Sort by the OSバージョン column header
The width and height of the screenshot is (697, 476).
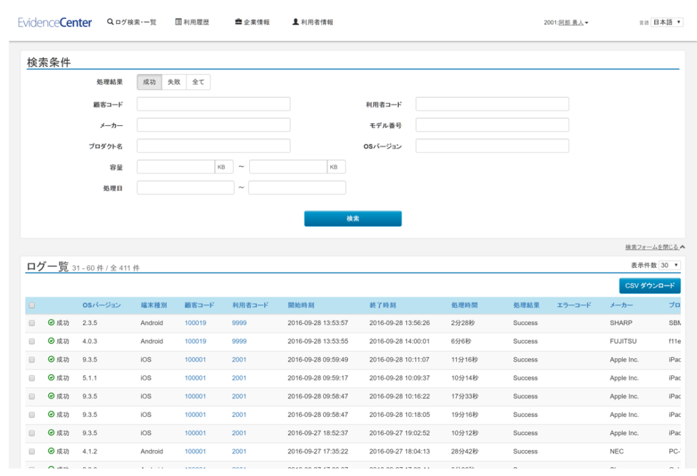click(101, 305)
